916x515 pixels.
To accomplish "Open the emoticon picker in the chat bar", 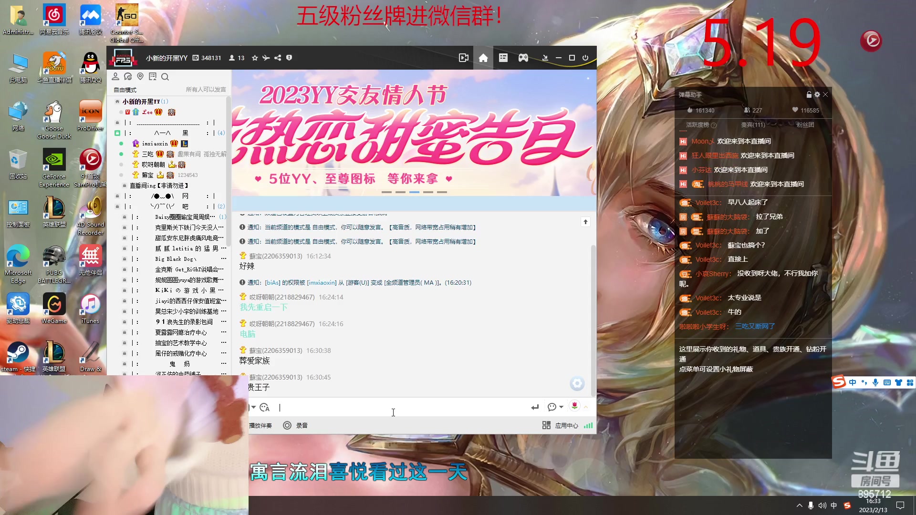I will pyautogui.click(x=264, y=407).
